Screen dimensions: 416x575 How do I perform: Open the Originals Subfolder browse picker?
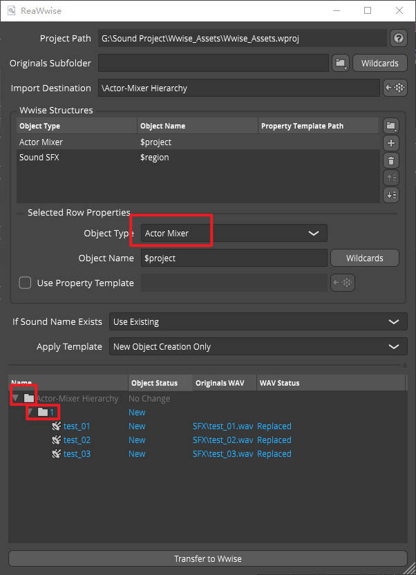click(341, 63)
